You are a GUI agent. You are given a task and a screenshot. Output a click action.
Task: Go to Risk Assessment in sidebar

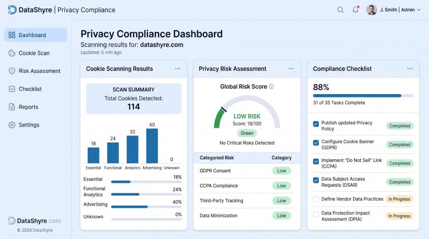click(x=36, y=71)
